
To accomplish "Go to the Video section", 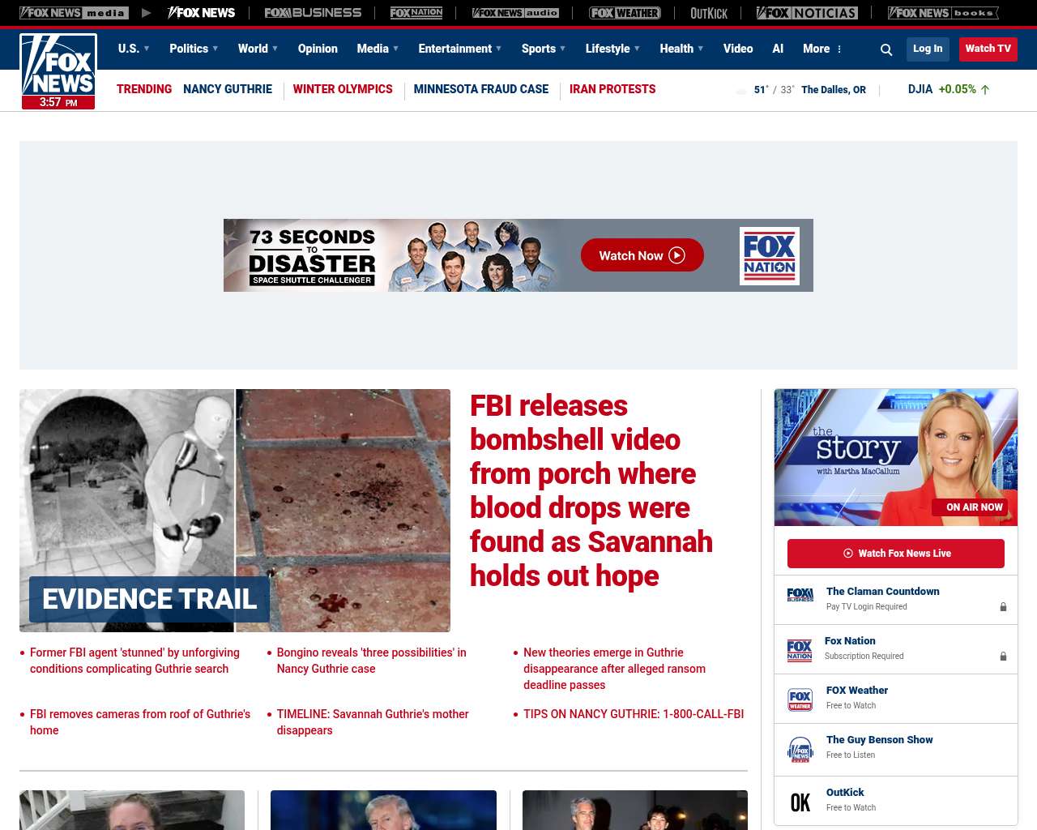I will click(x=738, y=49).
